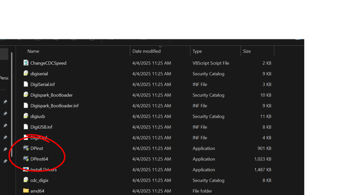Screen dimensions: 347x195
Task: Click the DPinst application icon
Action: point(26,148)
